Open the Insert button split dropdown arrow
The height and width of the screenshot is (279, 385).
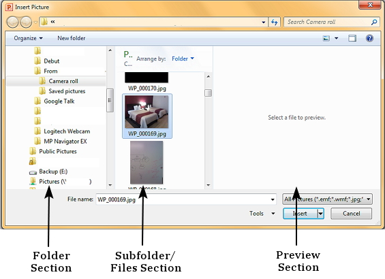tap(320, 214)
